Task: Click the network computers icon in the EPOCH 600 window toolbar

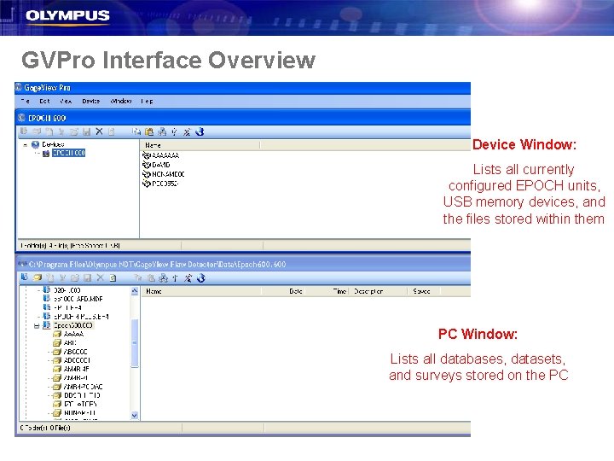Action: pos(162,131)
